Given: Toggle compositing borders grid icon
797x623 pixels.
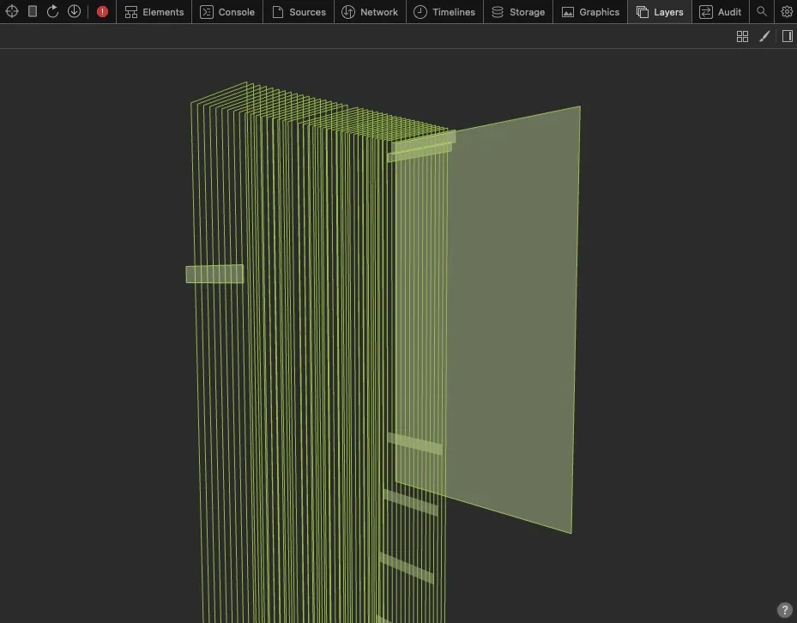Looking at the screenshot, I should click(x=742, y=36).
